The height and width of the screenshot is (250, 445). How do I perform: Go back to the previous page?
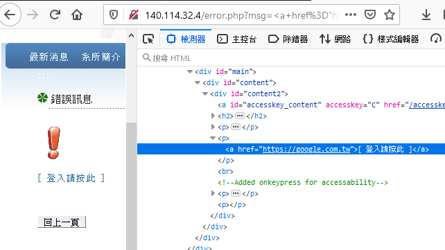coord(10,15)
